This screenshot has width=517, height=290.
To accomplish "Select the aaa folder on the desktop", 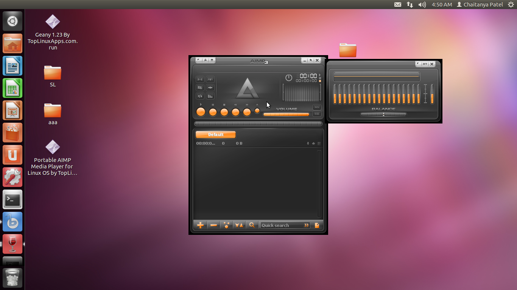I will pyautogui.click(x=53, y=114).
